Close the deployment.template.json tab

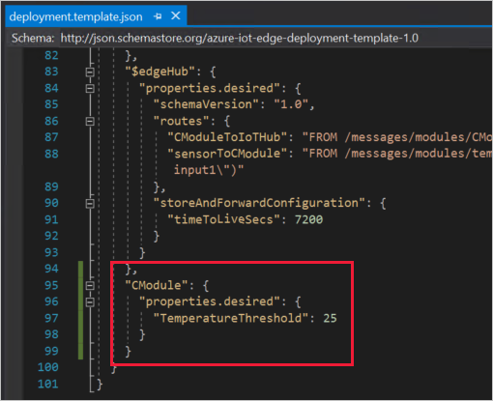point(176,15)
